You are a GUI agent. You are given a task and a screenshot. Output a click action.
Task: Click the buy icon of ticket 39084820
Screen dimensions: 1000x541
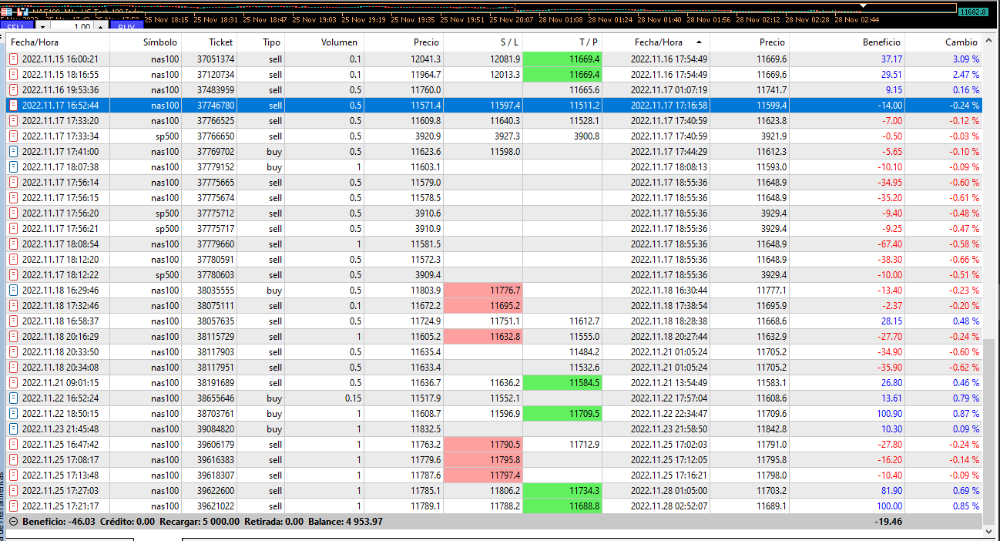coord(13,428)
